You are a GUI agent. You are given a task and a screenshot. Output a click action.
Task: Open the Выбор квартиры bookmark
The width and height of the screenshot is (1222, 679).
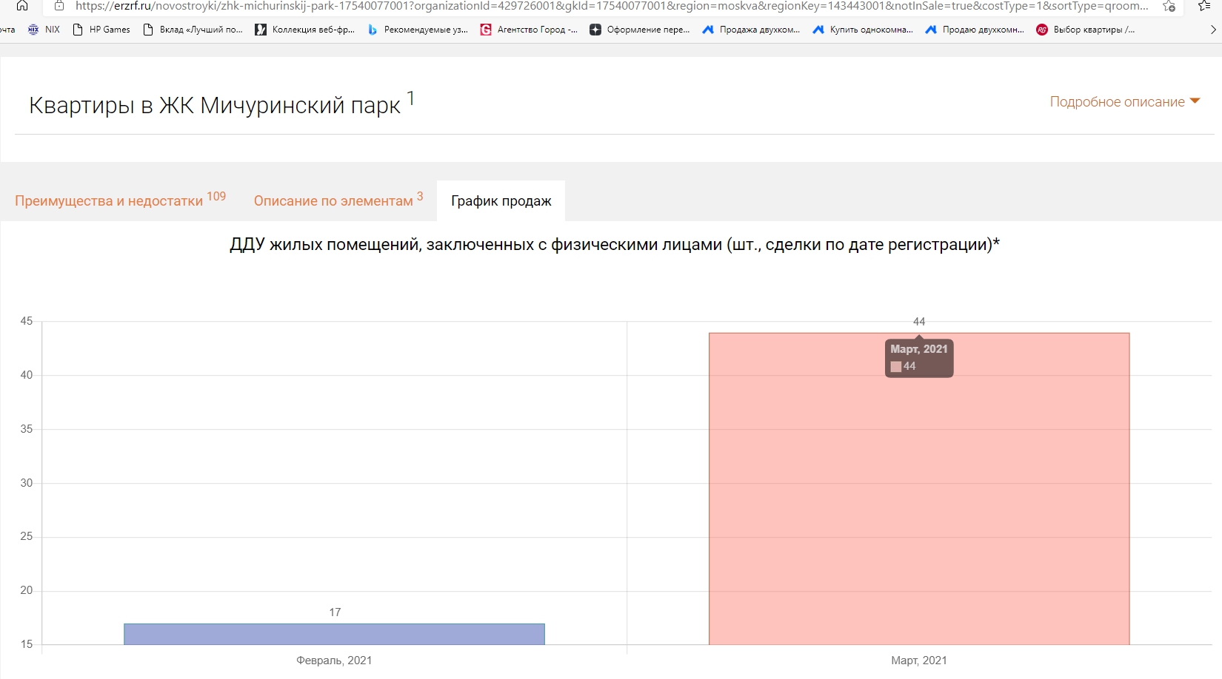pyautogui.click(x=1086, y=30)
